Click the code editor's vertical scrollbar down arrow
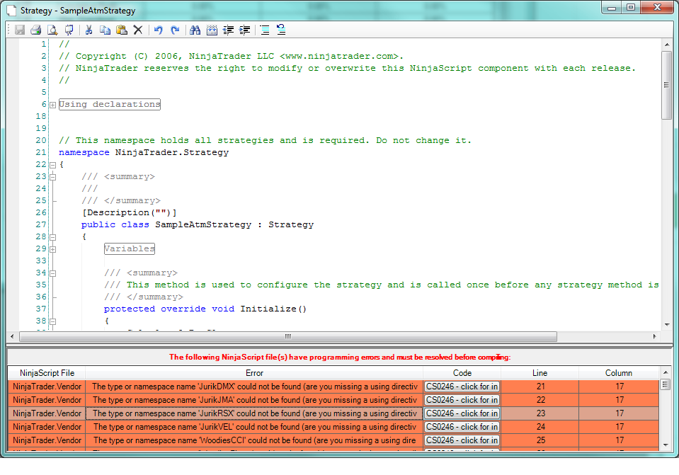The width and height of the screenshot is (679, 475). click(x=667, y=325)
